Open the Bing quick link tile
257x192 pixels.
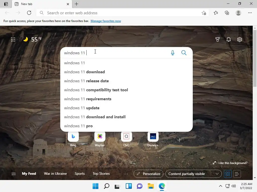click(73, 139)
